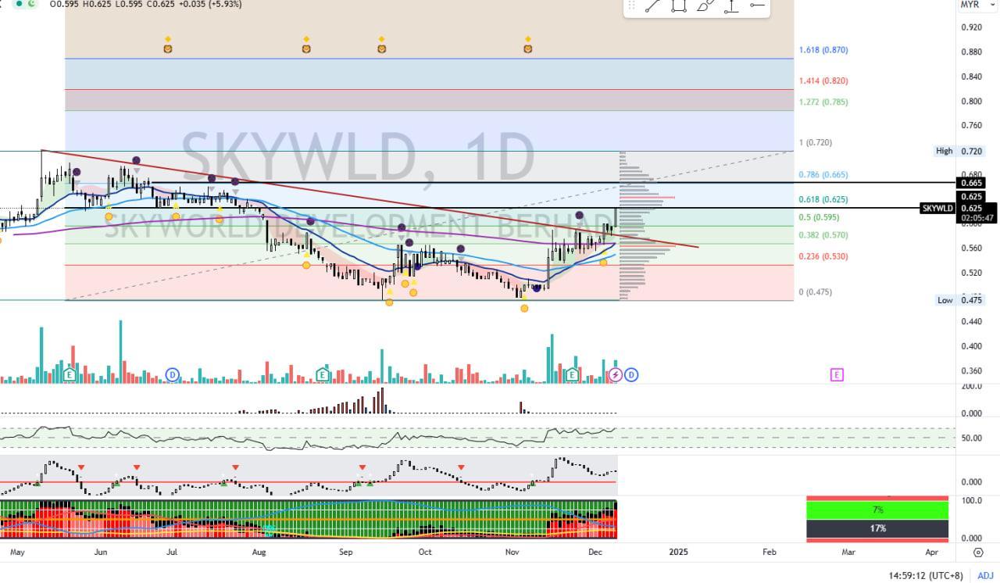Select the 1.414 (0.820) Fibonacci level label
The height and width of the screenshot is (583, 1000).
(823, 80)
